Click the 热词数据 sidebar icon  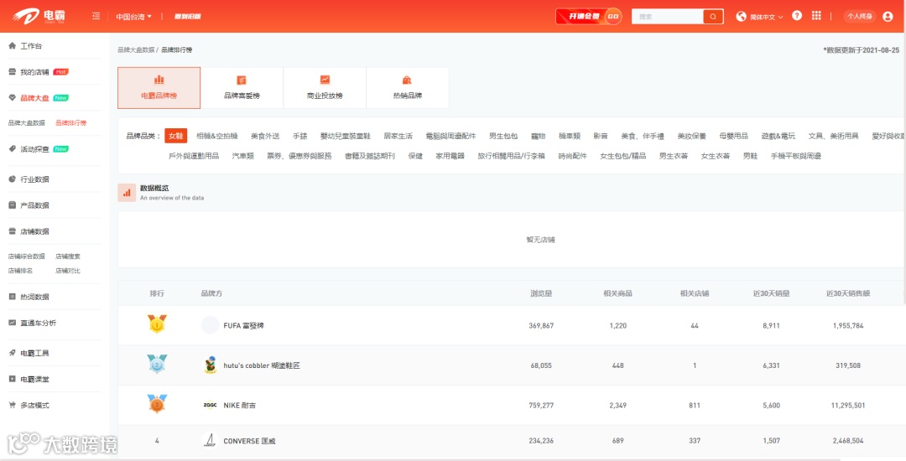[12, 297]
